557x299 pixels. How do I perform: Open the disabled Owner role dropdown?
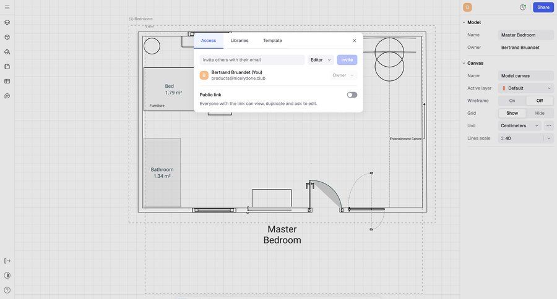[343, 75]
